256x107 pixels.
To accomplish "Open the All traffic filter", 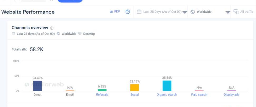I will pos(247,12).
